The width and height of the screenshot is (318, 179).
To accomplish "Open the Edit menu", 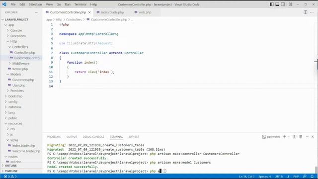I will (x=22, y=4).
